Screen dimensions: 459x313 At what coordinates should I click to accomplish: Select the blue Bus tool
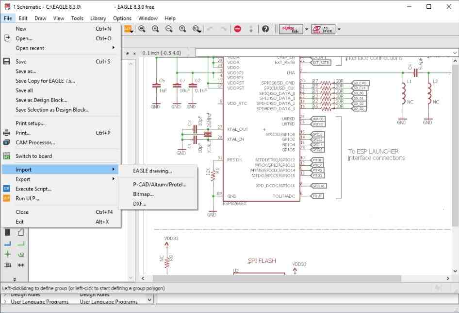(8, 243)
